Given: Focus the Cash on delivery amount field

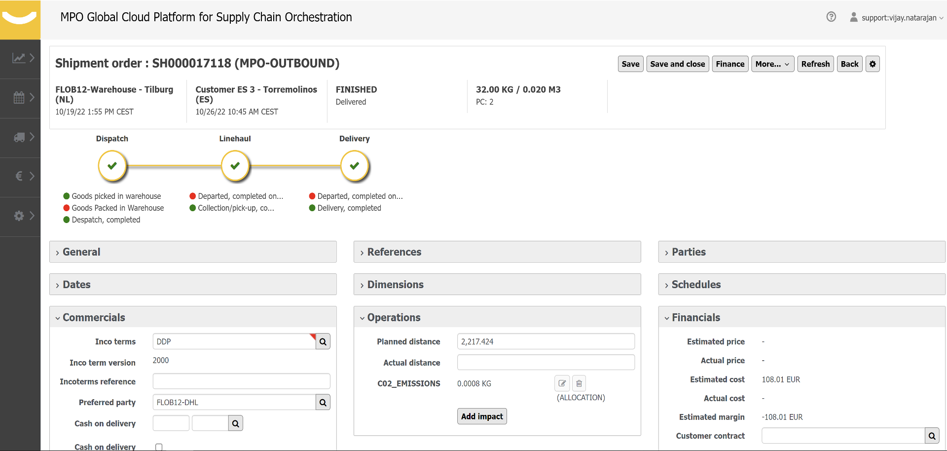Looking at the screenshot, I should (171, 423).
